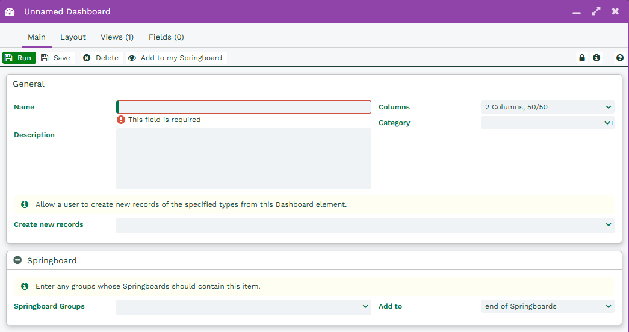Click the info icon beside create-records hint
629x332 pixels.
click(x=25, y=204)
